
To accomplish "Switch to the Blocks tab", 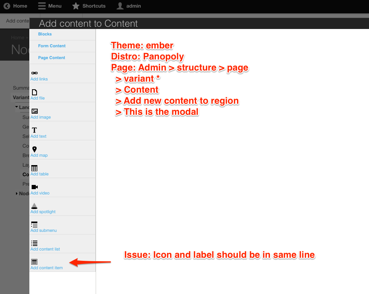I will point(45,34).
